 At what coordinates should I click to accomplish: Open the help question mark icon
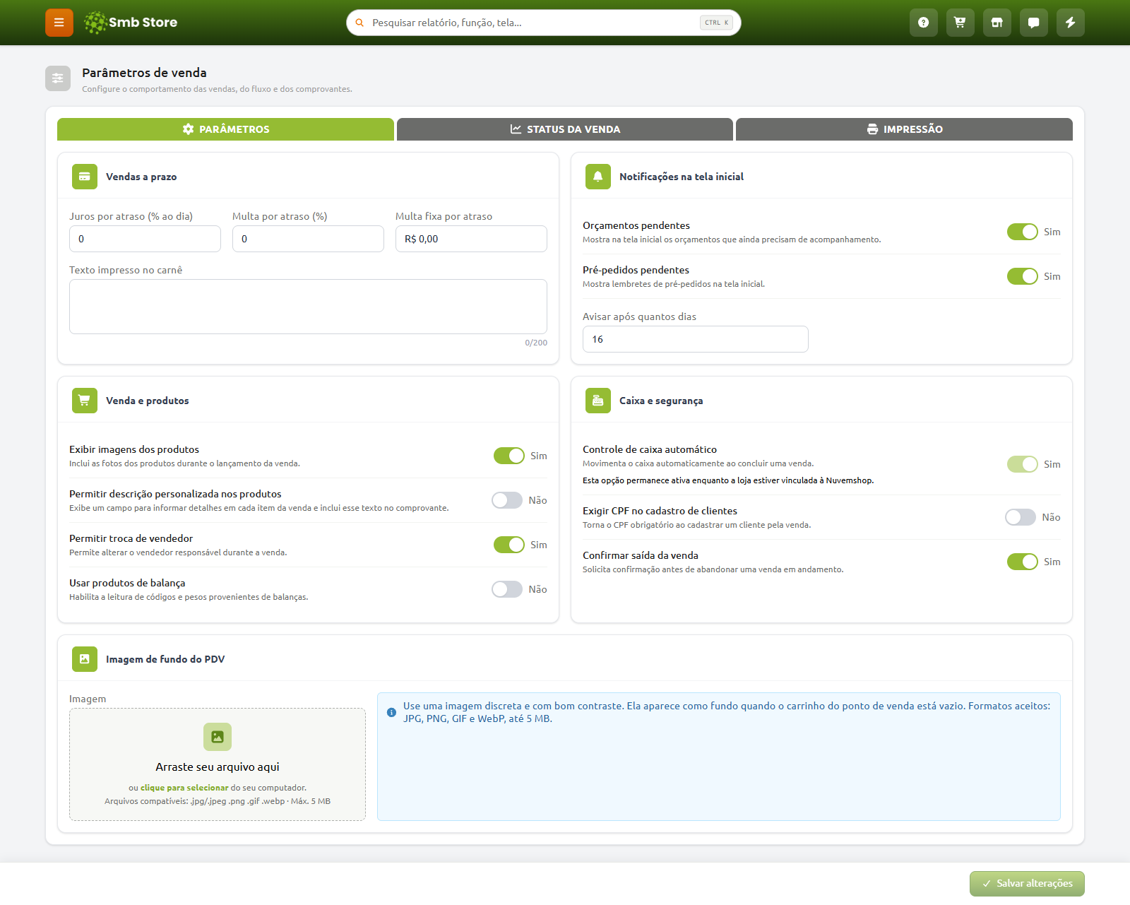pyautogui.click(x=924, y=23)
